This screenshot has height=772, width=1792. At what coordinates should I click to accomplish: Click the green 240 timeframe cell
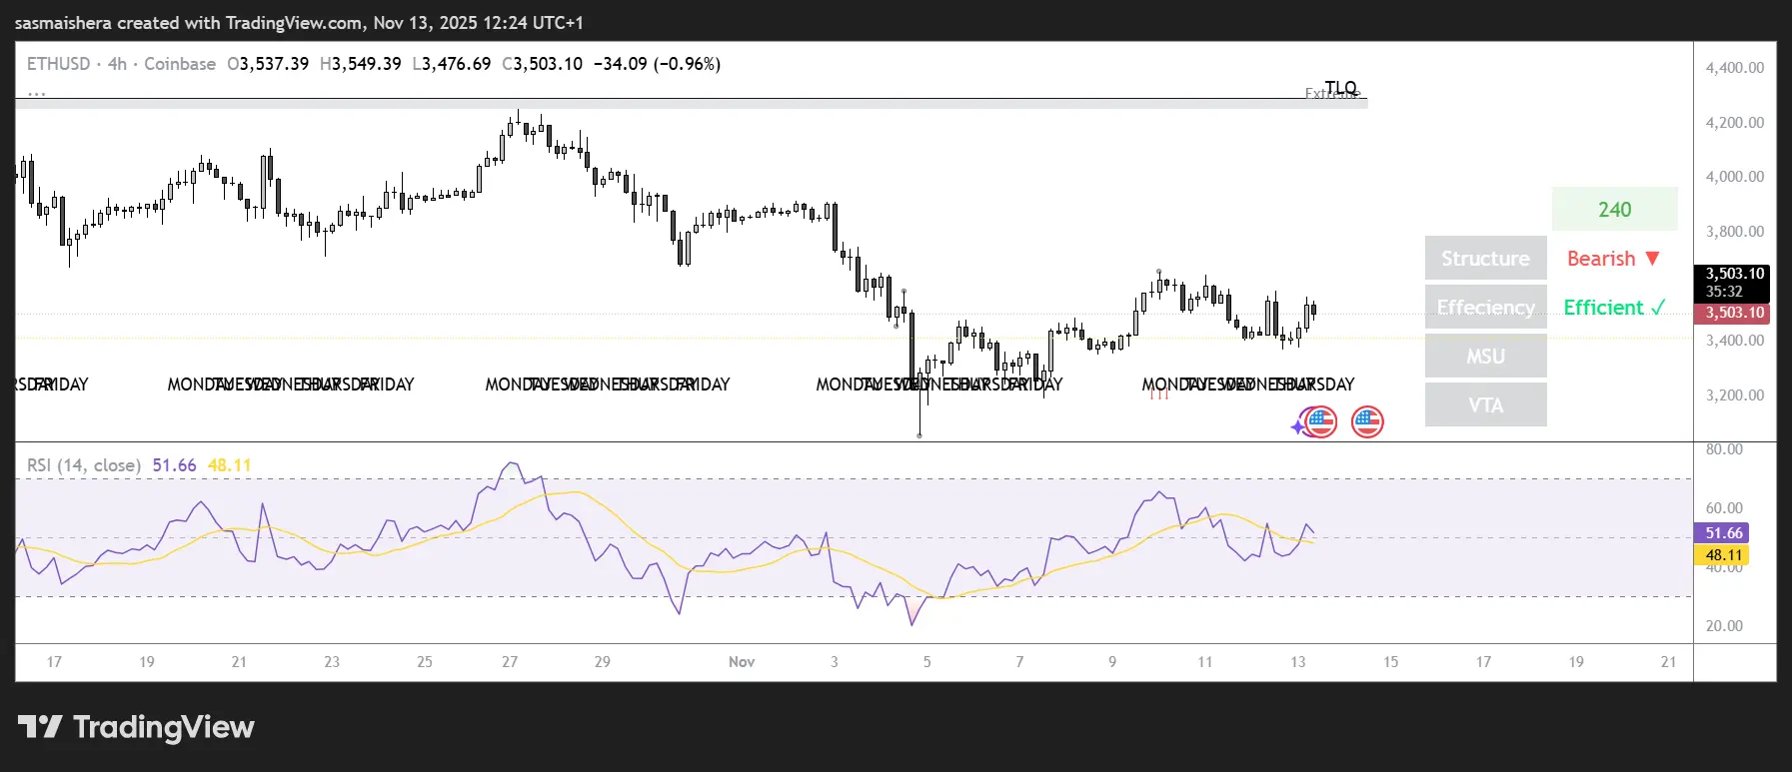click(1614, 210)
